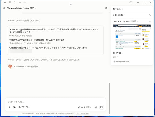The image size is (155, 117).
Task: Click the search magnifier icon
Action: [15, 3]
